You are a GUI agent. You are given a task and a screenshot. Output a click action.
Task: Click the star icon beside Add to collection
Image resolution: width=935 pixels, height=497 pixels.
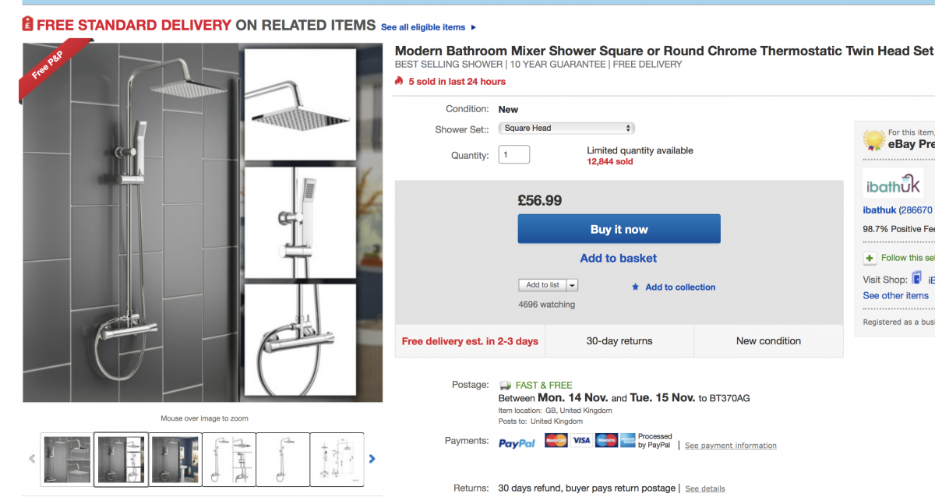pyautogui.click(x=636, y=287)
